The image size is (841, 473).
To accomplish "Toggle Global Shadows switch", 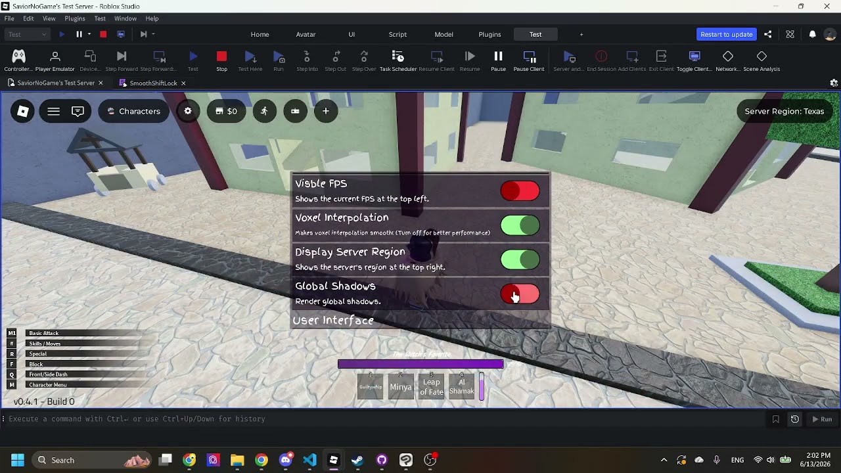I will (520, 294).
